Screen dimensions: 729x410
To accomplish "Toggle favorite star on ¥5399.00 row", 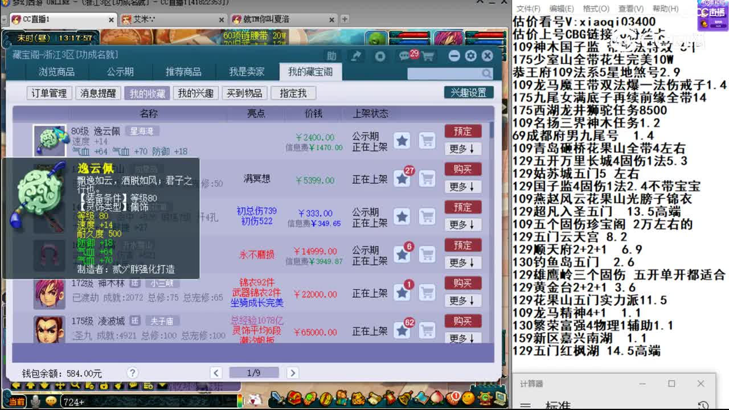I will click(402, 179).
